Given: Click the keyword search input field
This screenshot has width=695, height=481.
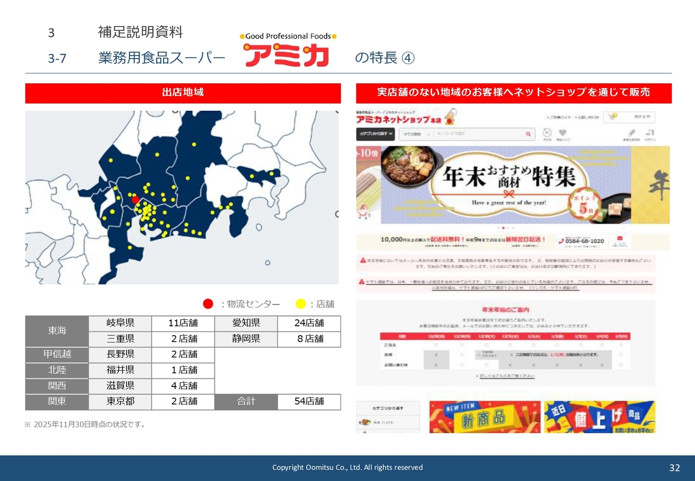Looking at the screenshot, I should pyautogui.click(x=478, y=134).
